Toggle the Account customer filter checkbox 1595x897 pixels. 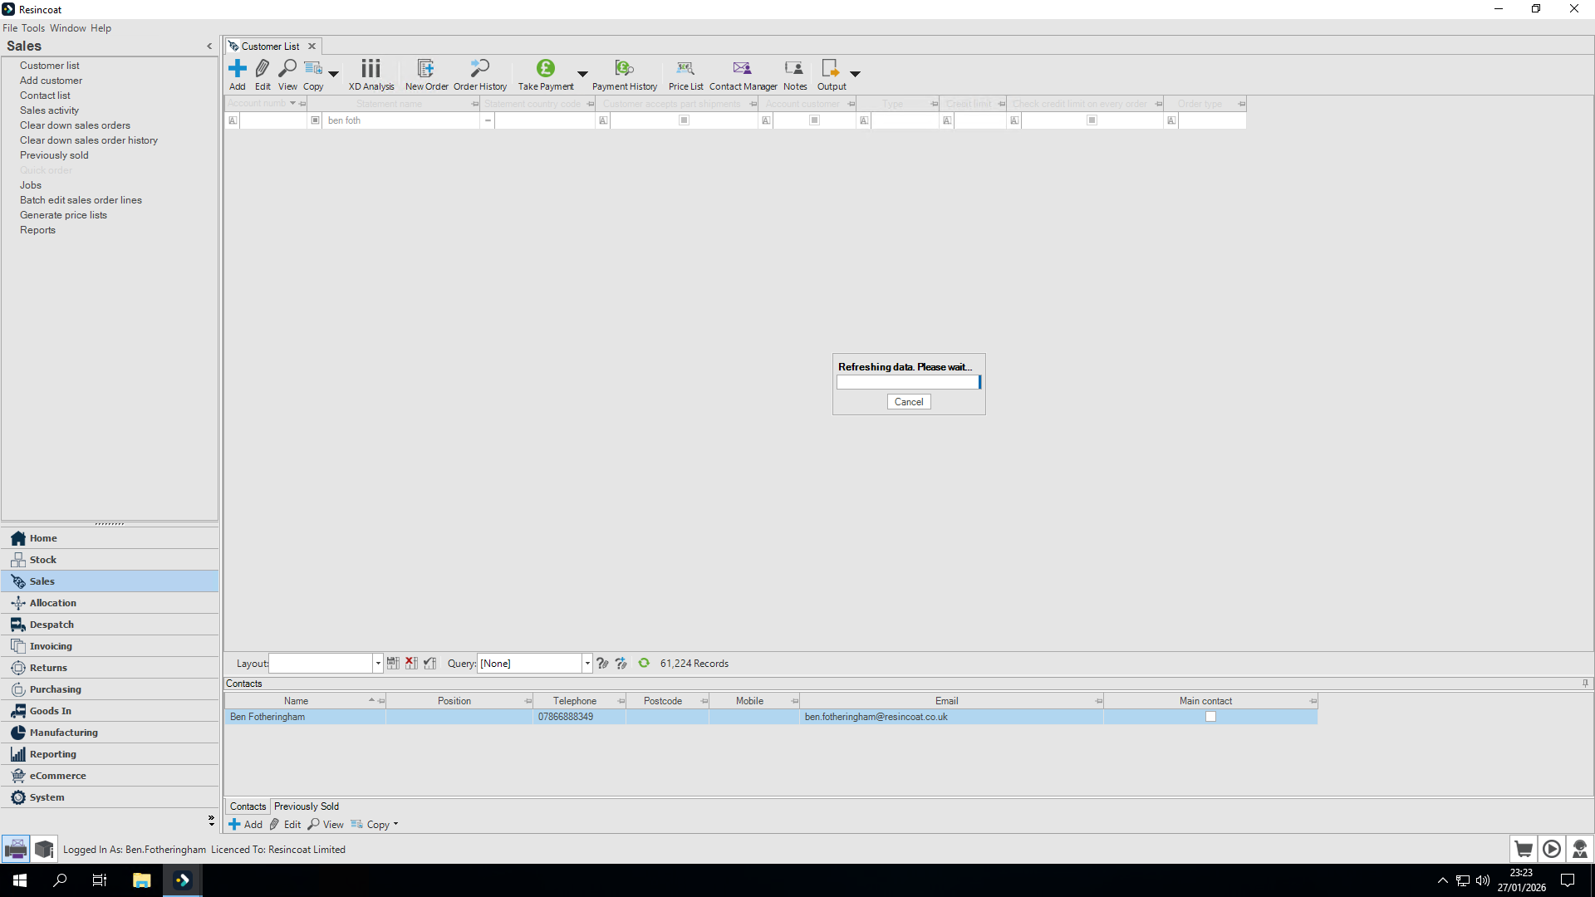tap(814, 120)
